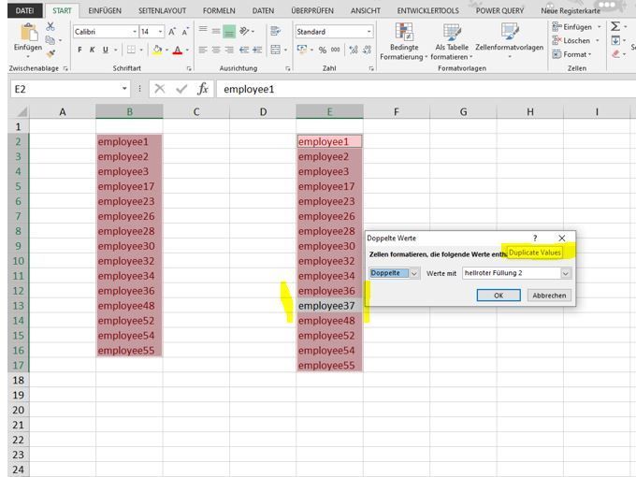Apply the yellow fill color bucket
Screen dimensions: 636x477
(157, 51)
